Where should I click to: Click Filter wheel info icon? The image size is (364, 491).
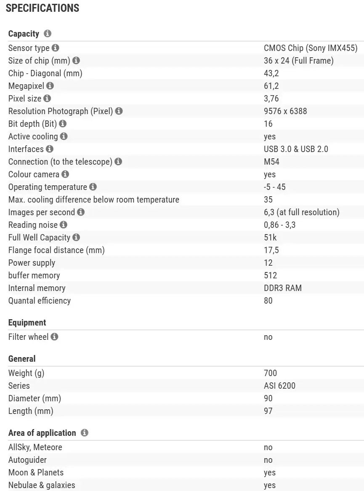pyautogui.click(x=55, y=337)
